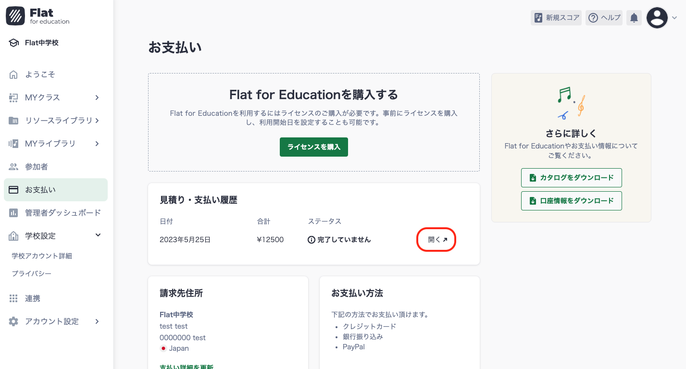Click the ライセンスを購入 green button
This screenshot has width=686, height=369.
point(313,147)
